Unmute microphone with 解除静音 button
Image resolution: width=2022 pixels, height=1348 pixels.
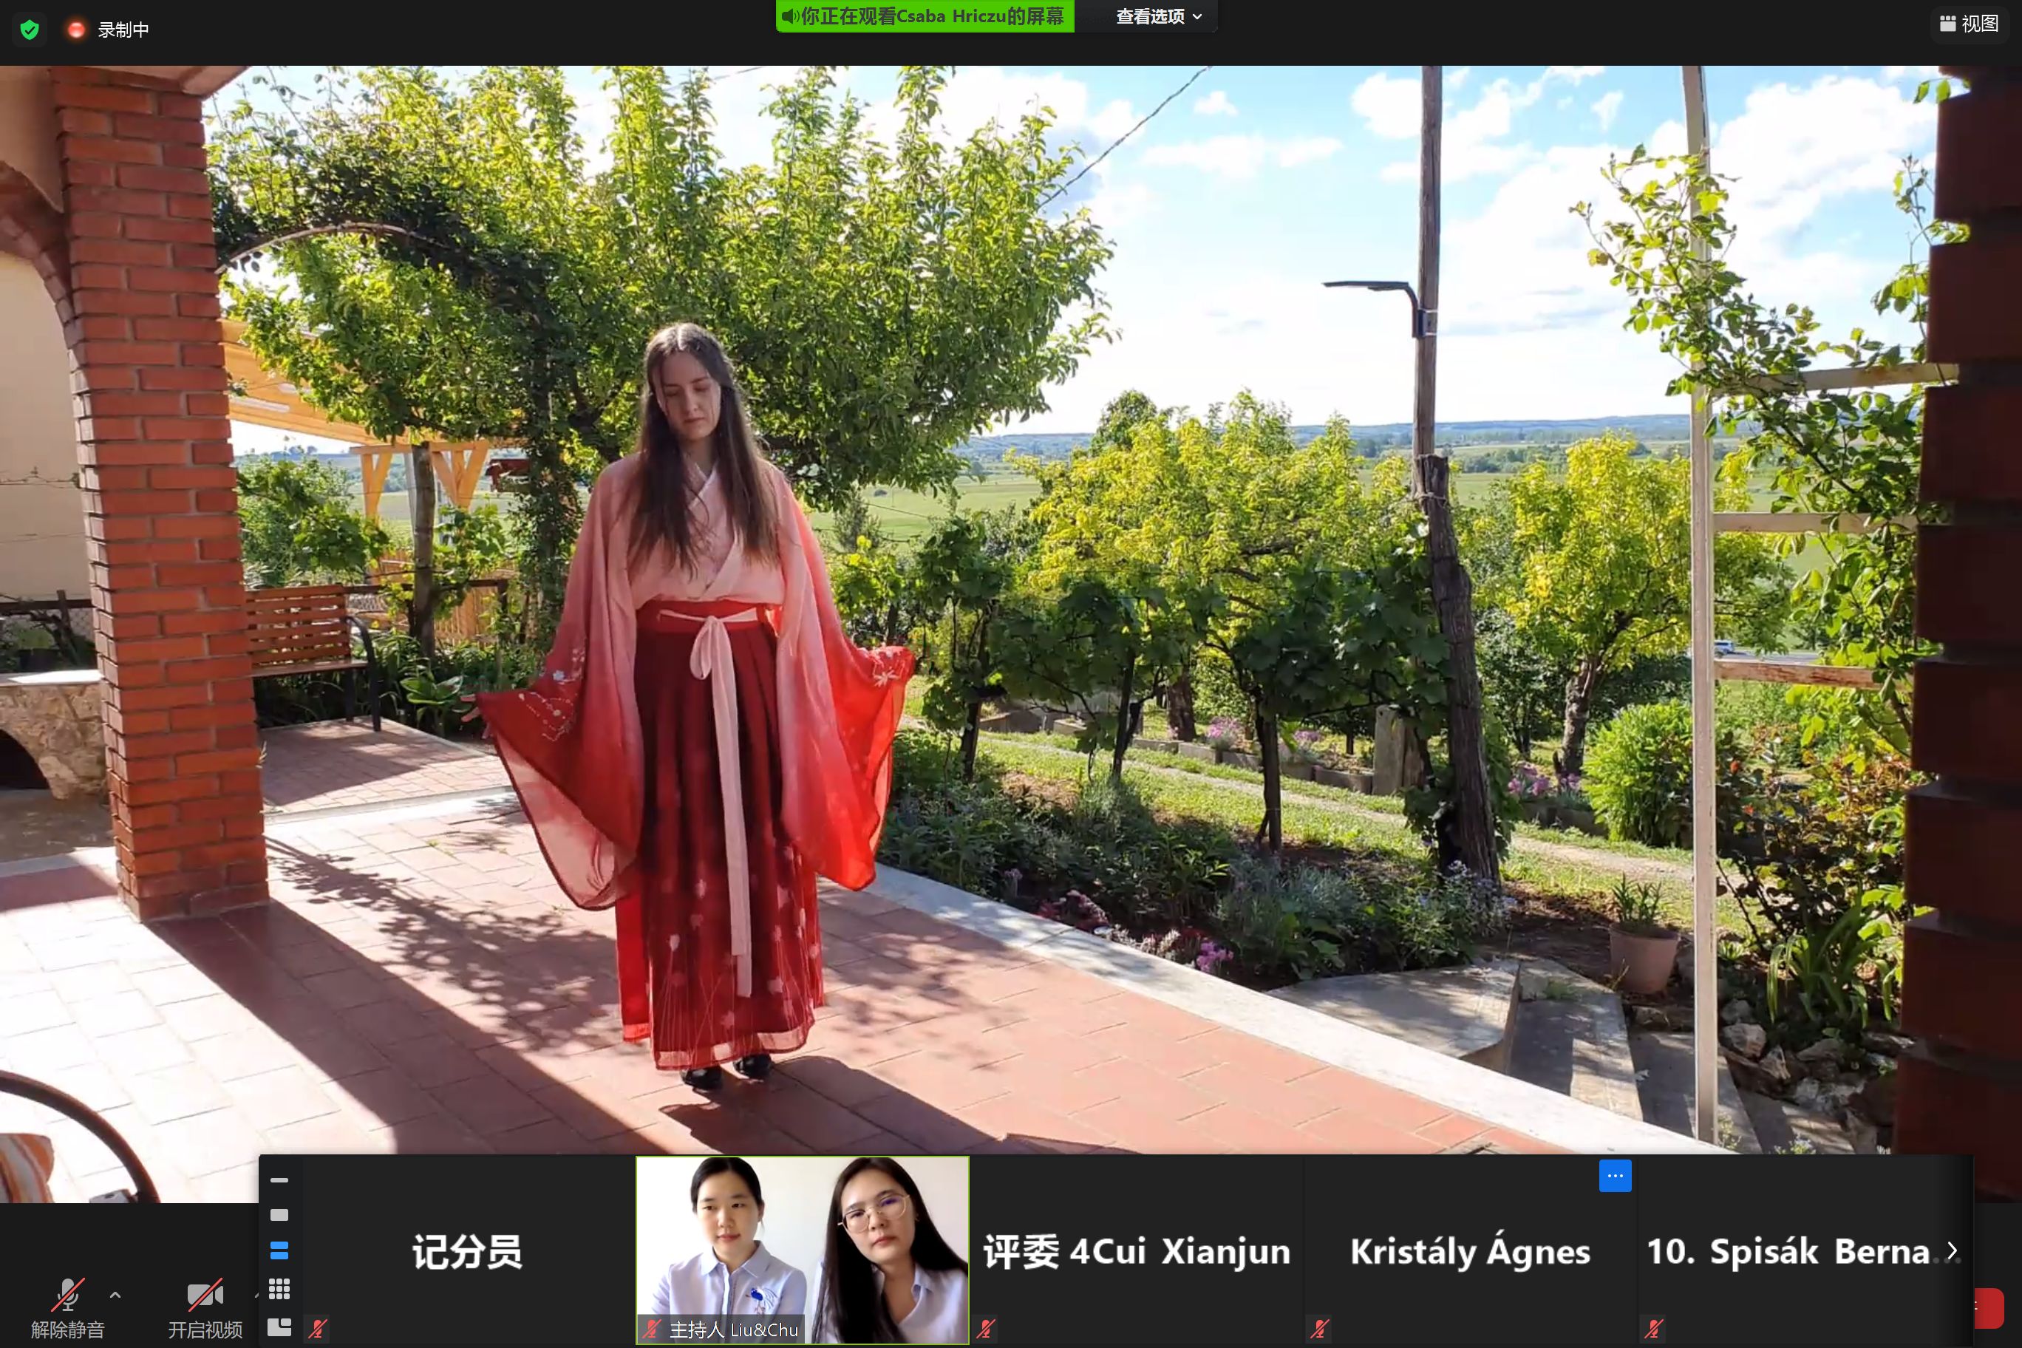(x=67, y=1307)
